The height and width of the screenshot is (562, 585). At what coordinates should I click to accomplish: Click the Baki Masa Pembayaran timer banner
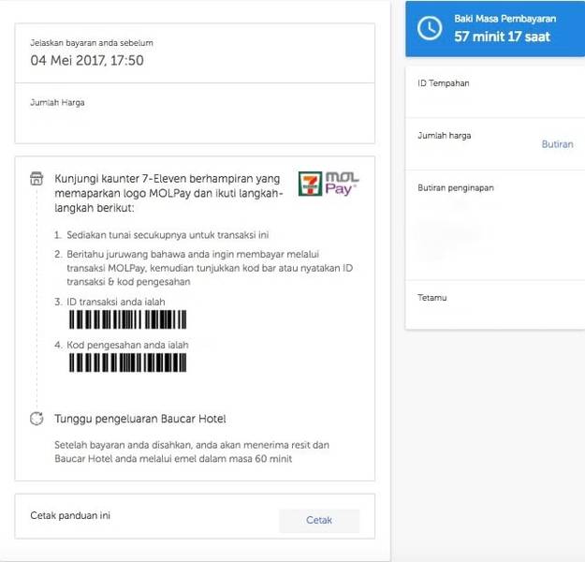[x=495, y=28]
